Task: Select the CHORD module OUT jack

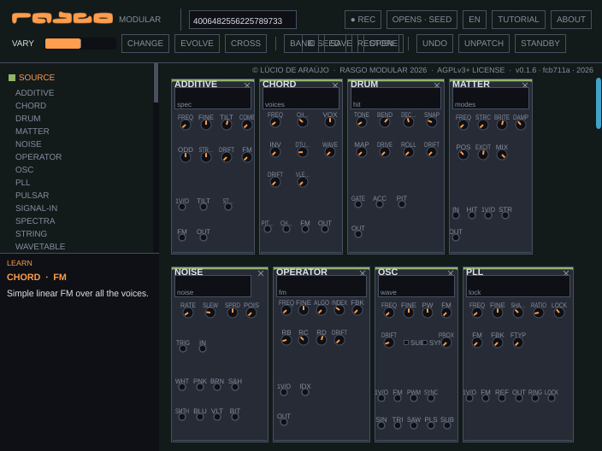Action: coord(325,229)
